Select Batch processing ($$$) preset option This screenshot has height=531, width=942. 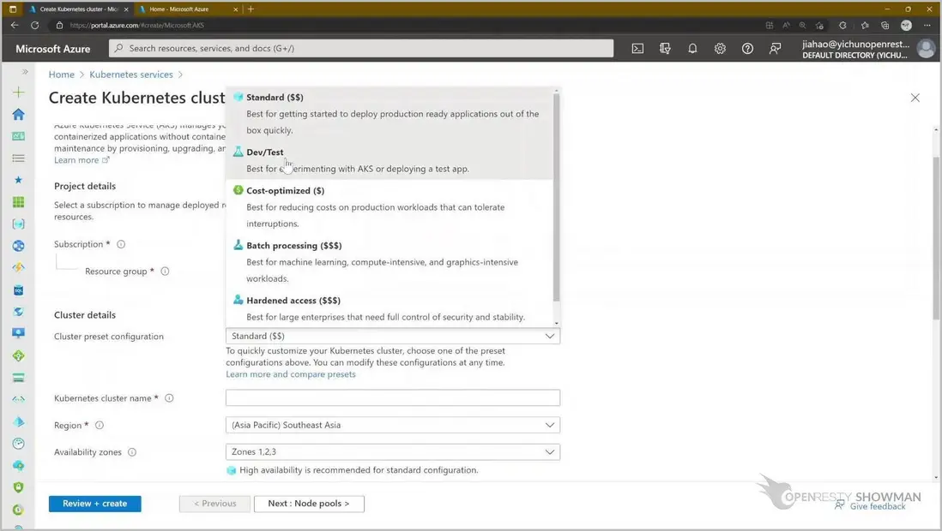coord(389,261)
